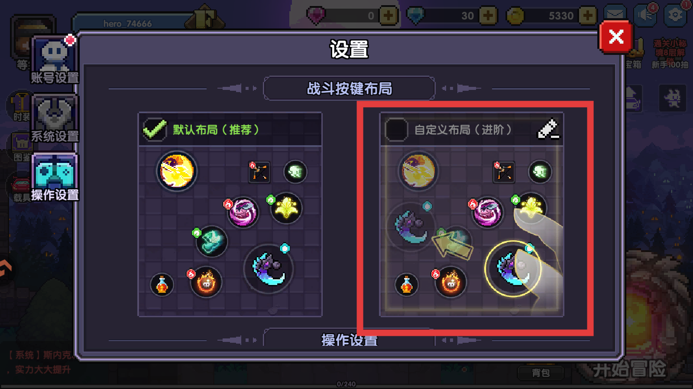The width and height of the screenshot is (693, 389).
Task: Click the red potion button in default layout
Action: [x=162, y=285]
